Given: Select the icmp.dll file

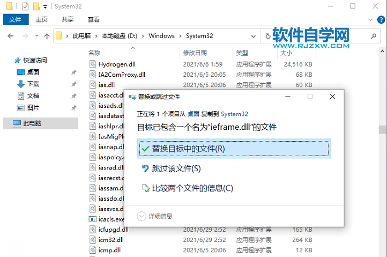Looking at the screenshot, I should click(109, 251).
